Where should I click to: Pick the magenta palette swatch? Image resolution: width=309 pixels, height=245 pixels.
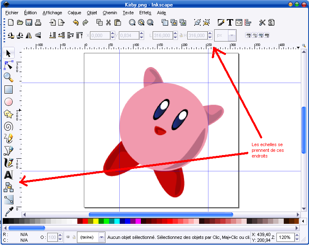[138, 221]
